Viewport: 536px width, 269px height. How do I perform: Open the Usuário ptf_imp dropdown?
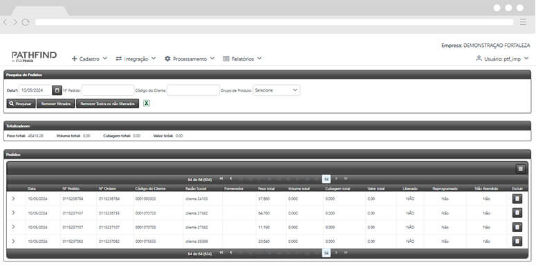[502, 59]
